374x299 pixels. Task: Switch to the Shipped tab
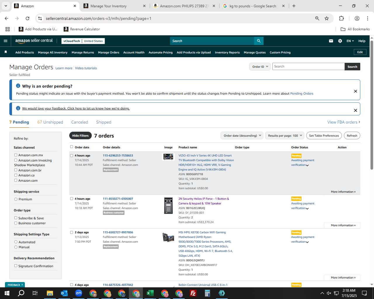click(104, 122)
